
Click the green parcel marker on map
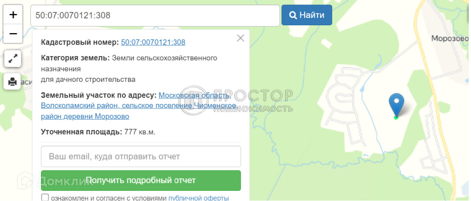tap(396, 118)
